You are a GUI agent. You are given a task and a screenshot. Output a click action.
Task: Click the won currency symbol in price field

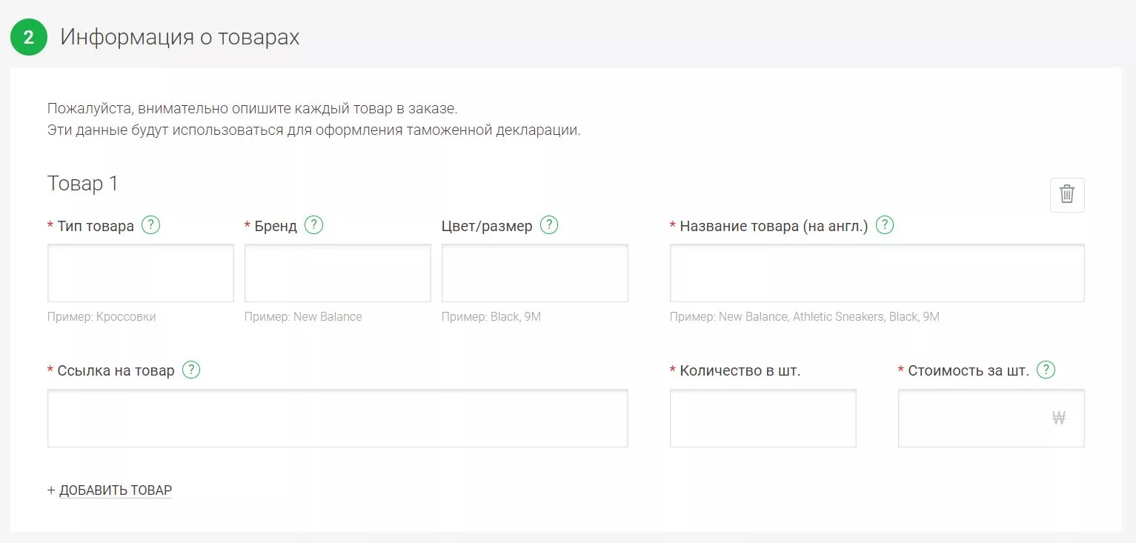[x=1059, y=418]
